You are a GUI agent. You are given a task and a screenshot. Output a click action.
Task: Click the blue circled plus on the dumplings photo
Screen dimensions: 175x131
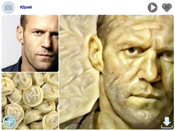click(x=9, y=122)
